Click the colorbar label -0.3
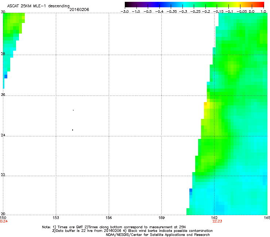 click(183, 12)
